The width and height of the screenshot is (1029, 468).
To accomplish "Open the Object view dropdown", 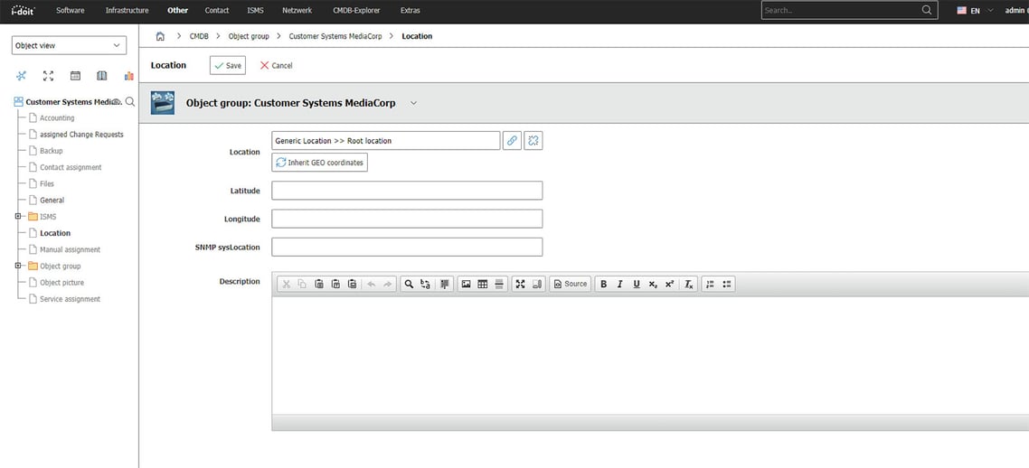I will (69, 45).
